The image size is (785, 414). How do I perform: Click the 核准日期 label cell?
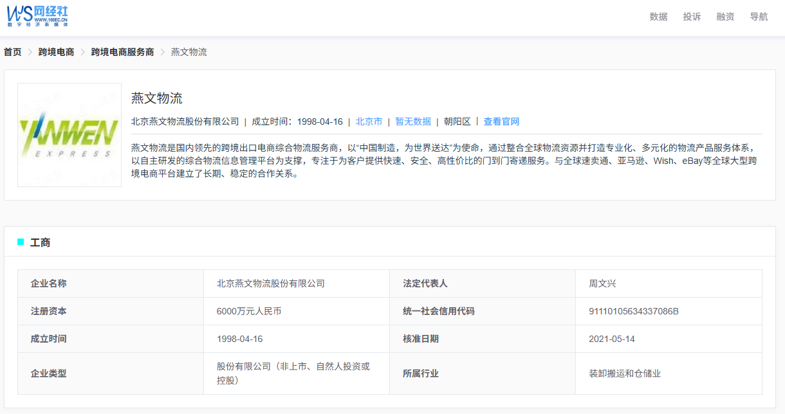pos(483,339)
